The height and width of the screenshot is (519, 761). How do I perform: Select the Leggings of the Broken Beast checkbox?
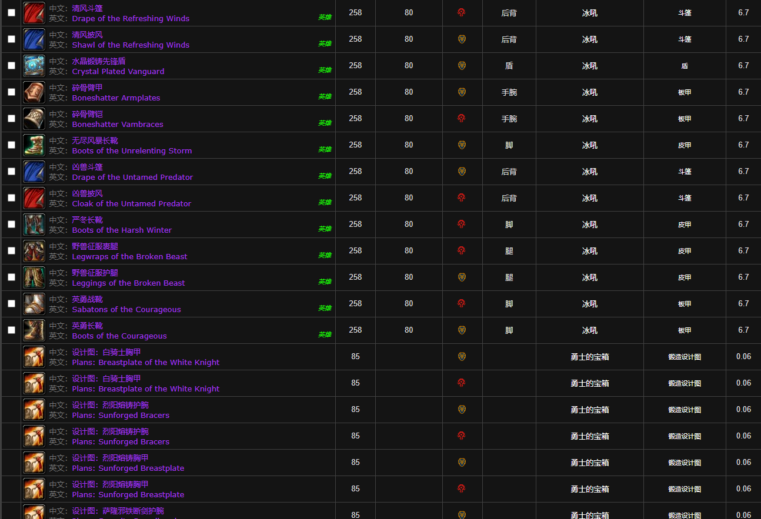[11, 277]
